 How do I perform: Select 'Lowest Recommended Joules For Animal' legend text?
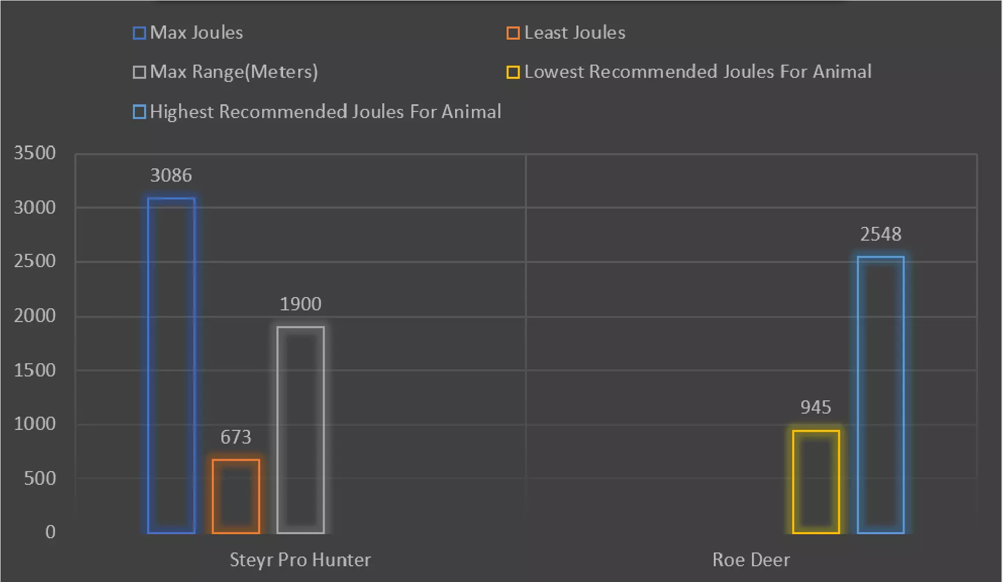(x=698, y=72)
